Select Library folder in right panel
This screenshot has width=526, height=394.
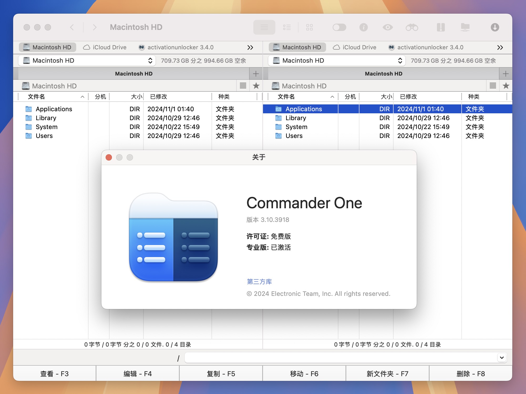(388, 118)
